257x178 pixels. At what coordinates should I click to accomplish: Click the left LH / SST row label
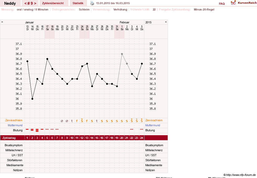point(17,155)
